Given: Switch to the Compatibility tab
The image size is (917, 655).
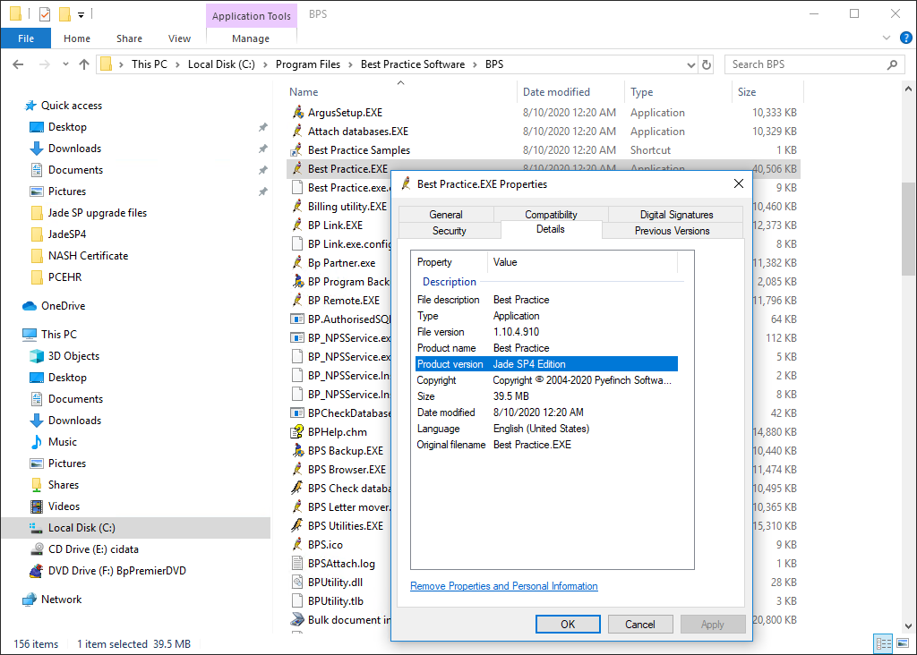Looking at the screenshot, I should point(551,215).
